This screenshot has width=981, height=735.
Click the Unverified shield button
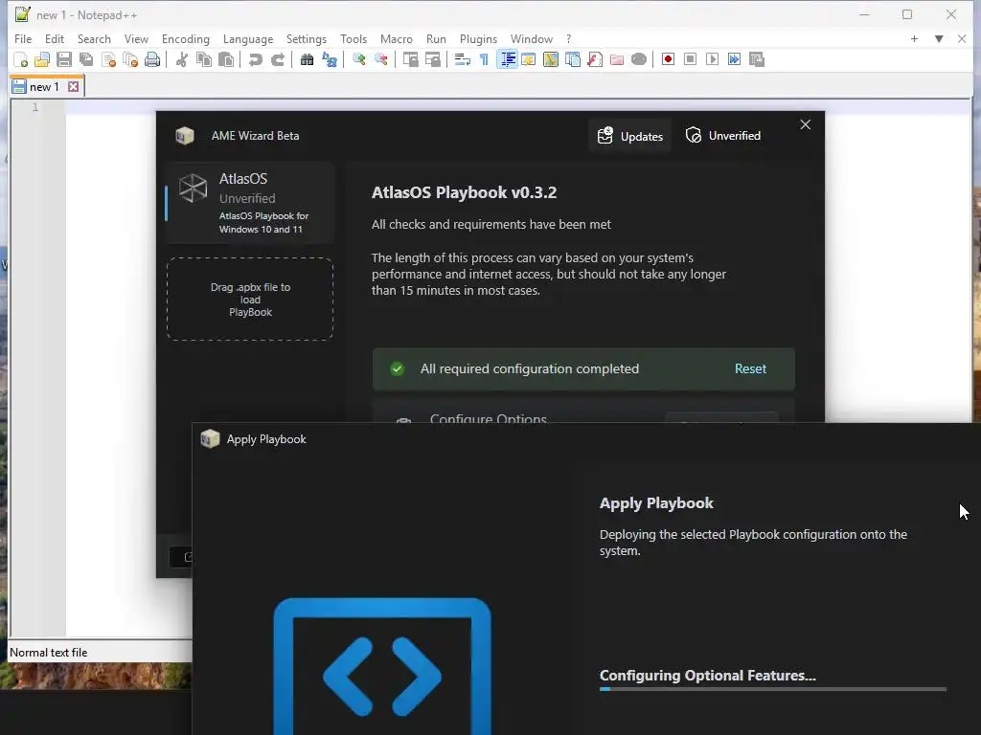(723, 136)
